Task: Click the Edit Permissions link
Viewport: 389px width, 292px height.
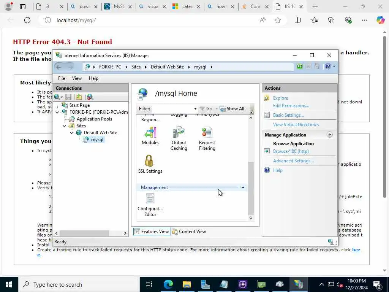Action: [x=291, y=106]
